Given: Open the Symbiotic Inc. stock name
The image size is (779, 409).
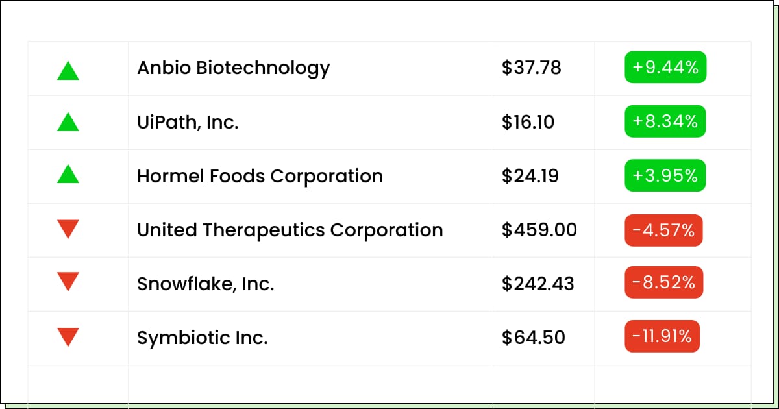Looking at the screenshot, I should coord(202,338).
